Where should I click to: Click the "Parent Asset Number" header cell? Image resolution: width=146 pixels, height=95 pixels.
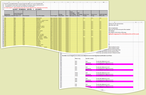pos(87,13)
